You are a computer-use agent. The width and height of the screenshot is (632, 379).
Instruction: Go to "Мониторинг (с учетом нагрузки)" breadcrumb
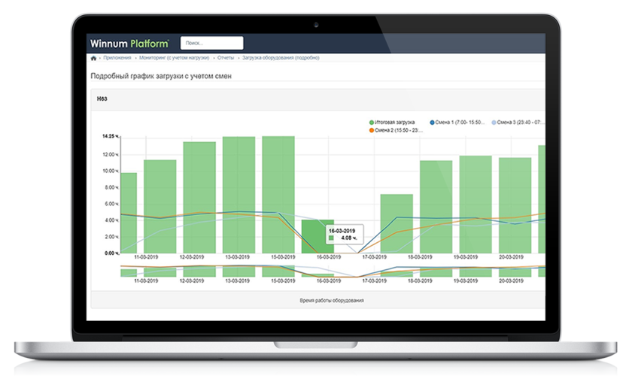pos(175,58)
